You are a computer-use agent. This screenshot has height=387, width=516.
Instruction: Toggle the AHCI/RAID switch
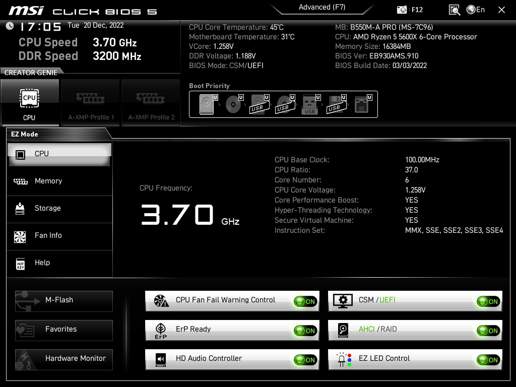[x=488, y=331]
